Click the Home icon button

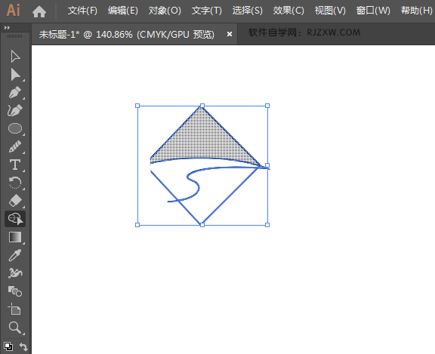click(39, 11)
